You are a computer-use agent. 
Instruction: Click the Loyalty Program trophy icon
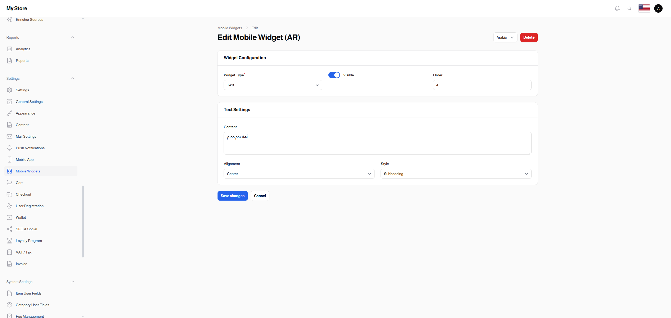[x=9, y=241]
